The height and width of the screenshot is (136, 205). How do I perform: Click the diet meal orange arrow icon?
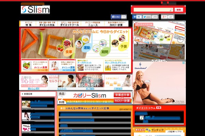pyautogui.click(x=46, y=70)
